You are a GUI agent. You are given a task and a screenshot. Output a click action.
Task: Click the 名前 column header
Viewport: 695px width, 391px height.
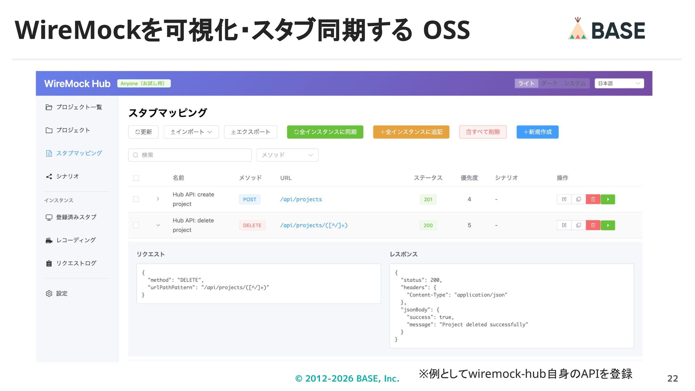pos(178,178)
